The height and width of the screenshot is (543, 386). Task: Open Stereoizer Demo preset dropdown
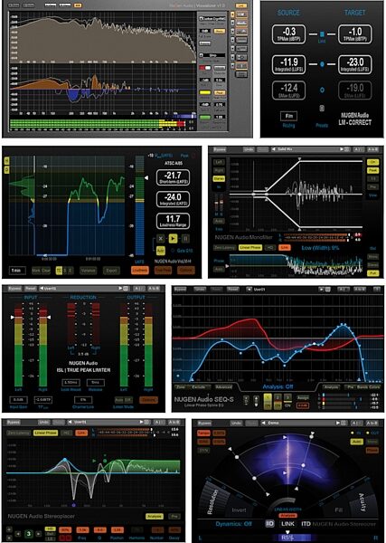[x=302, y=423]
